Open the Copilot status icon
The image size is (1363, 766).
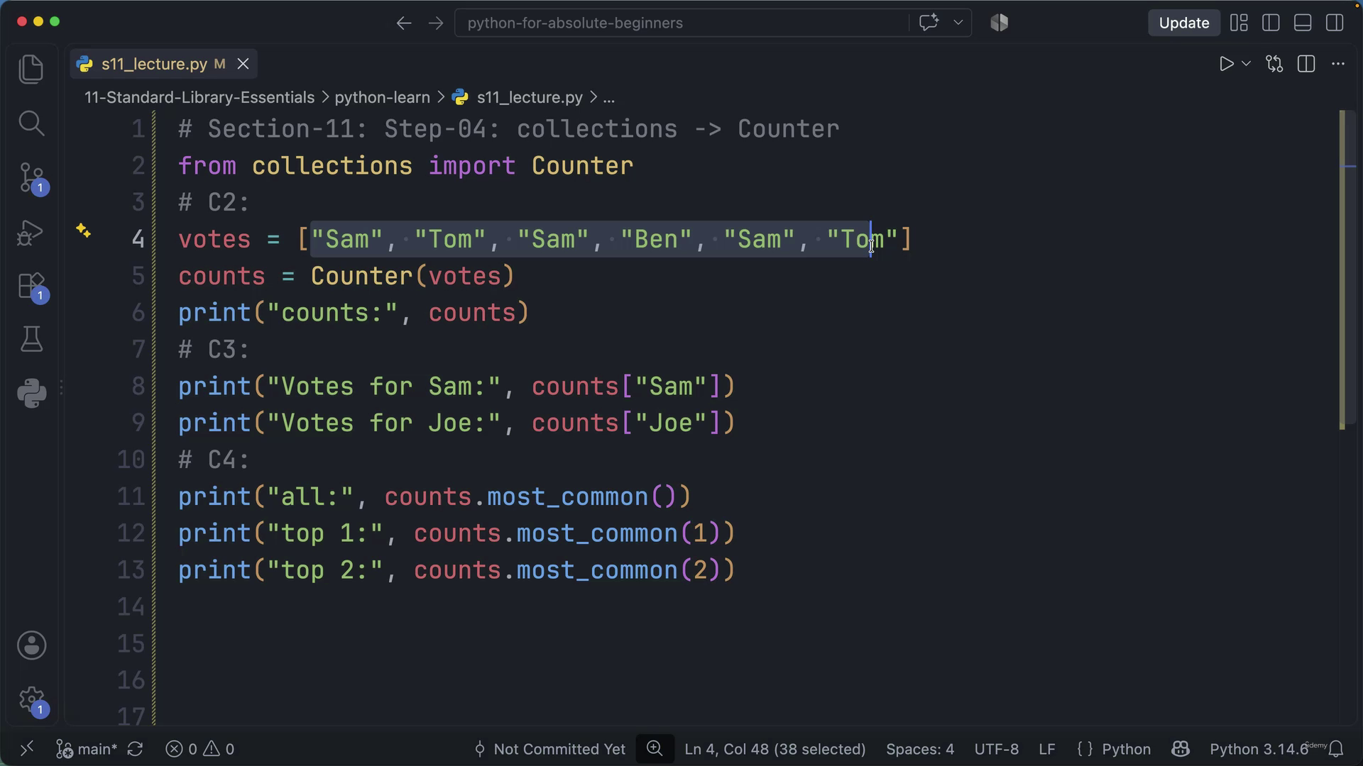point(1181,749)
